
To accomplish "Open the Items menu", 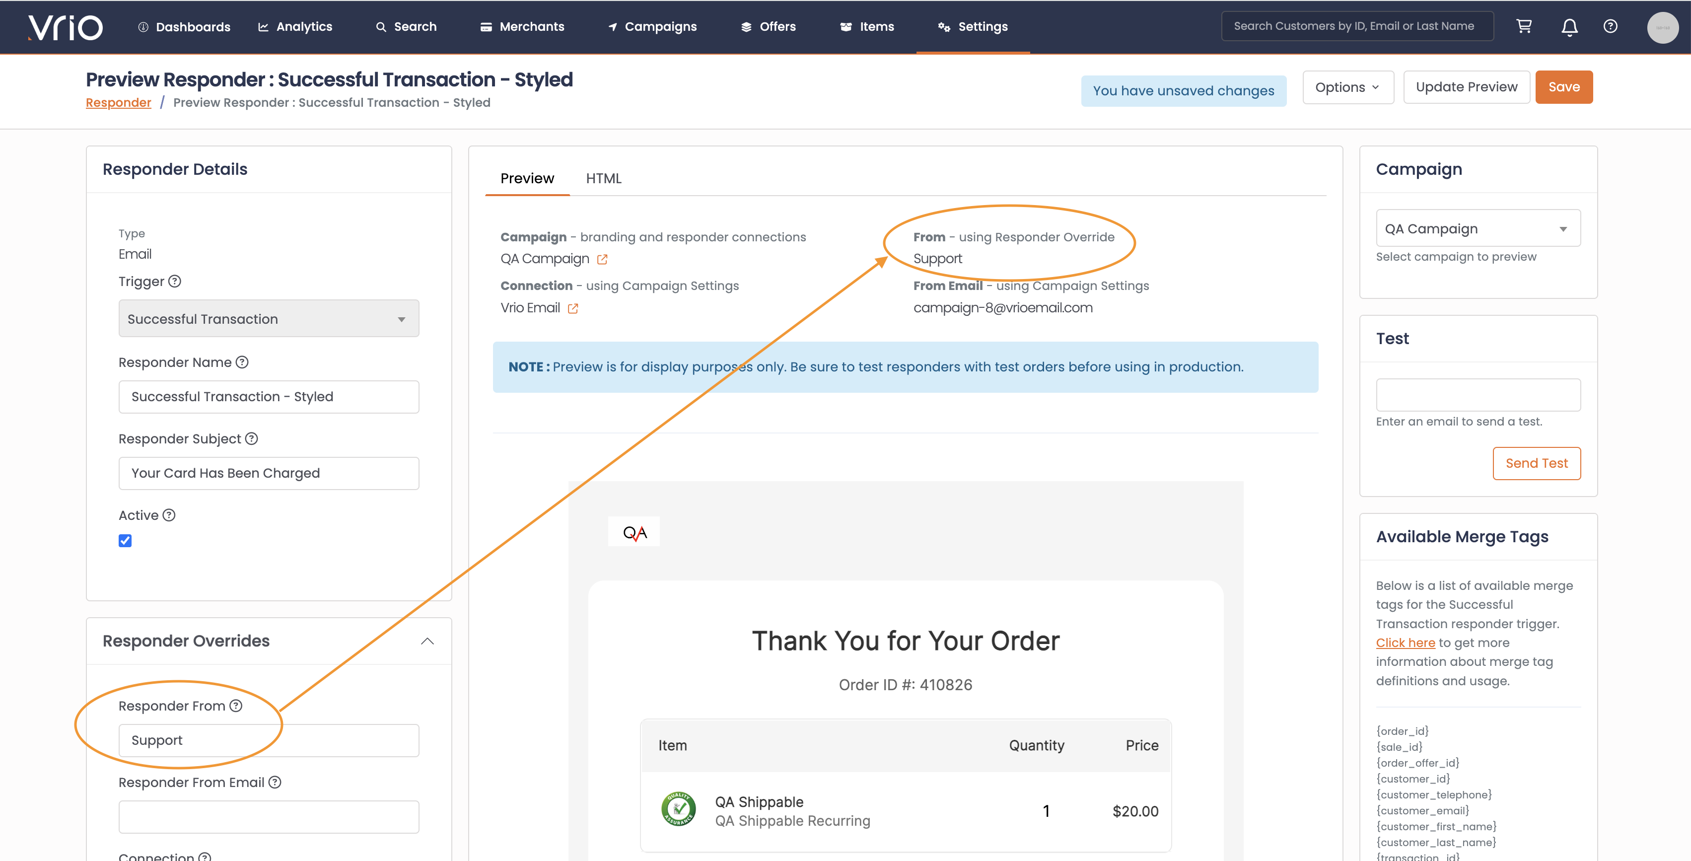I will click(x=866, y=27).
